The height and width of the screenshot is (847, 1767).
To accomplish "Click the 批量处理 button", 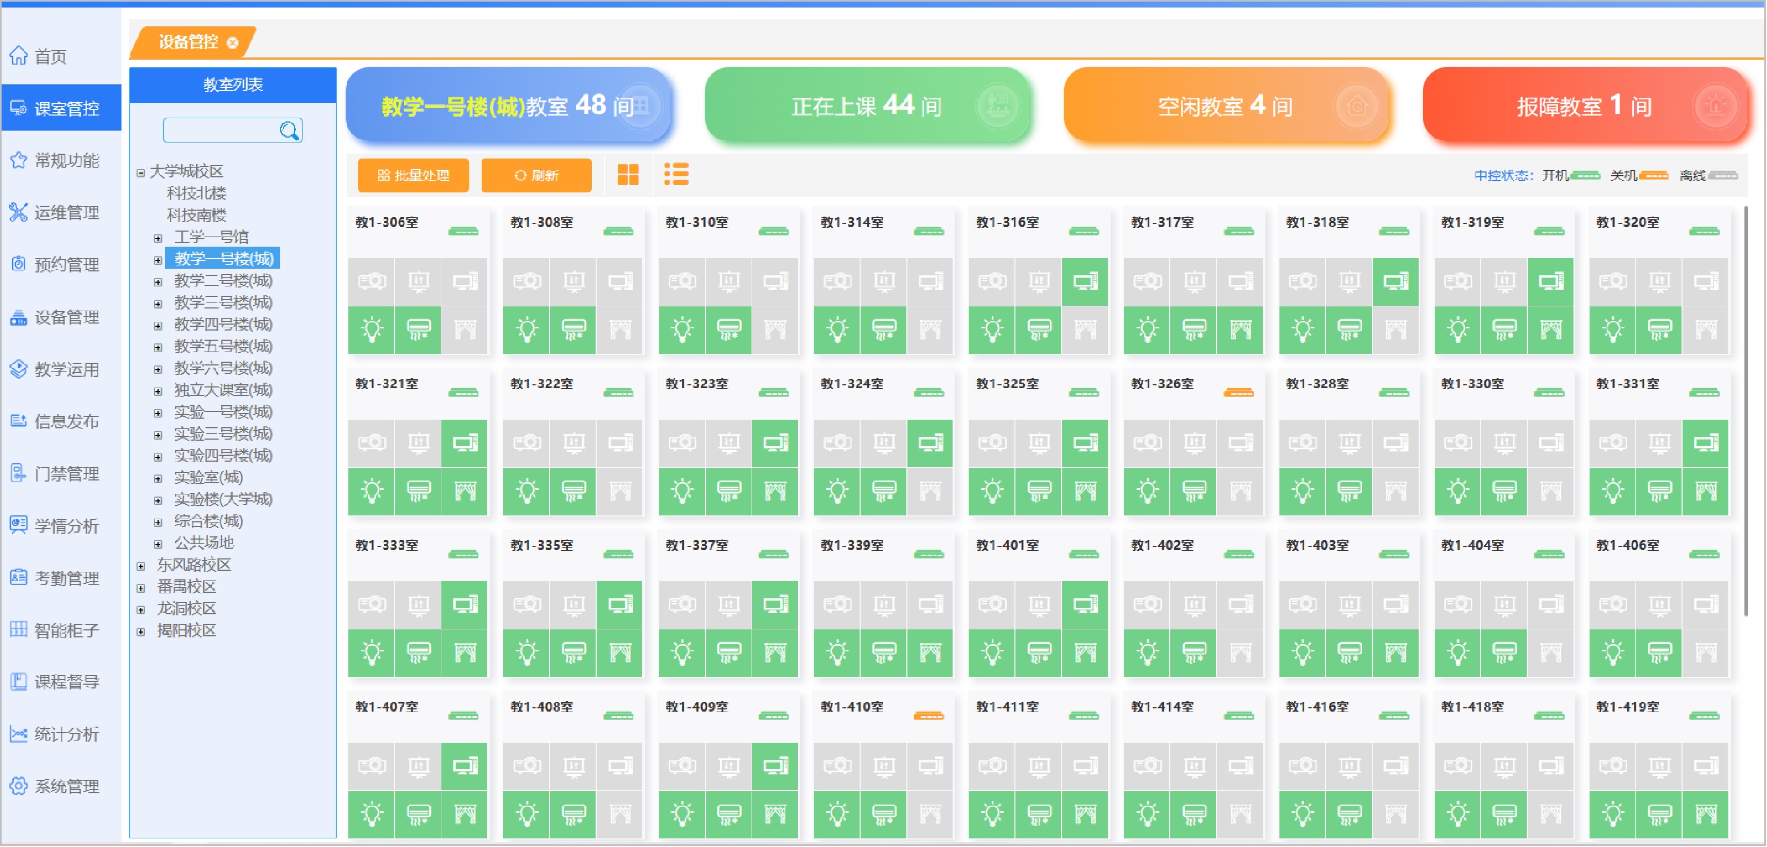I will [x=413, y=175].
